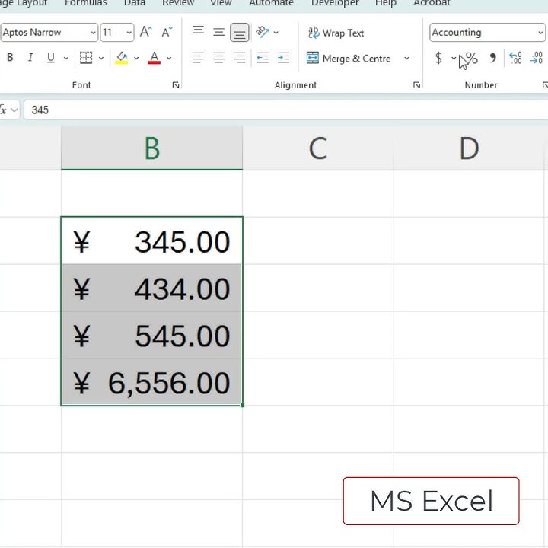Select cell containing ¥ 545.00
Screen dimensions: 548x548
coord(151,335)
